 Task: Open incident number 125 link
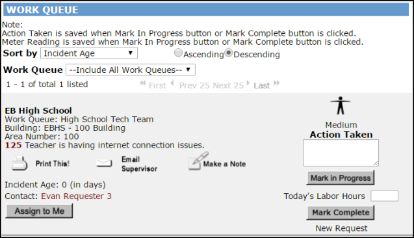(x=13, y=145)
